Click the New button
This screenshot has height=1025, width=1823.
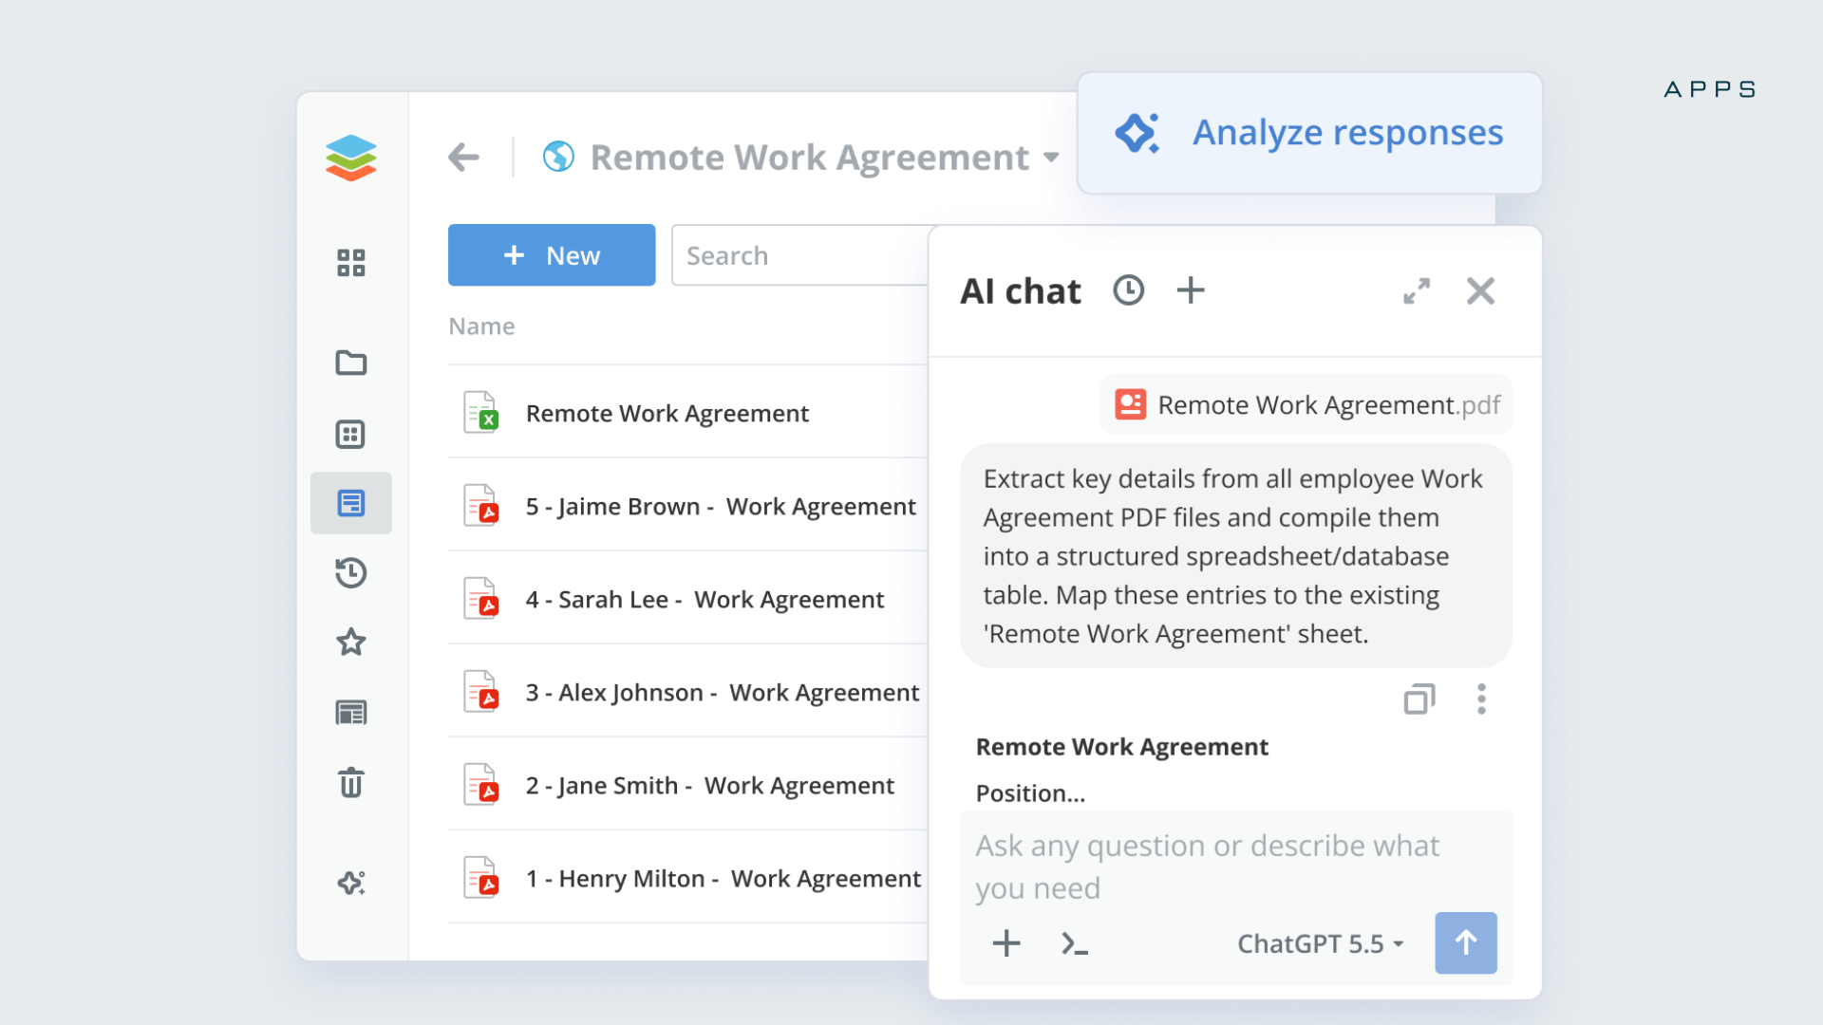point(552,255)
